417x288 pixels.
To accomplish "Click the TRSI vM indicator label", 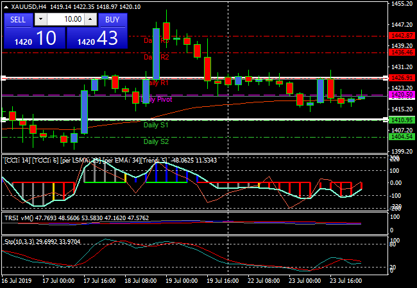I will pyautogui.click(x=21, y=218).
